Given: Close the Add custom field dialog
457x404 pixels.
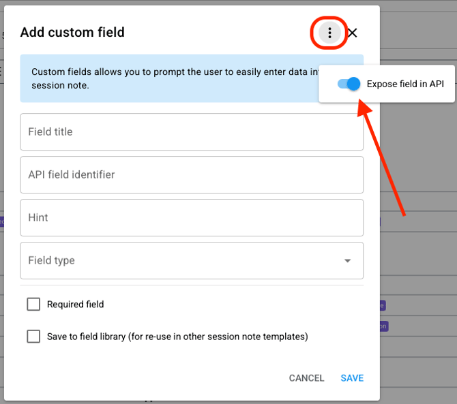Looking at the screenshot, I should [353, 33].
